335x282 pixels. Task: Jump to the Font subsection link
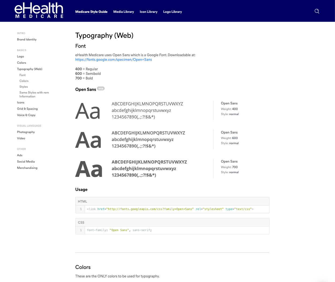(x=23, y=75)
